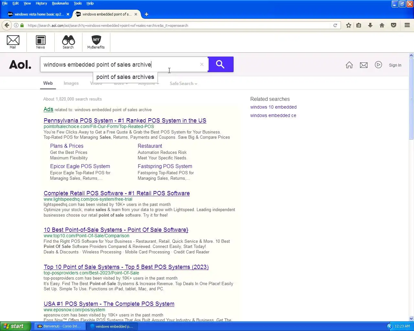Click the blue magnifier search button

[221, 64]
